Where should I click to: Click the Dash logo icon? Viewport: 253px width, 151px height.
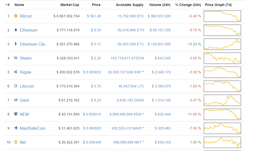(x=16, y=100)
